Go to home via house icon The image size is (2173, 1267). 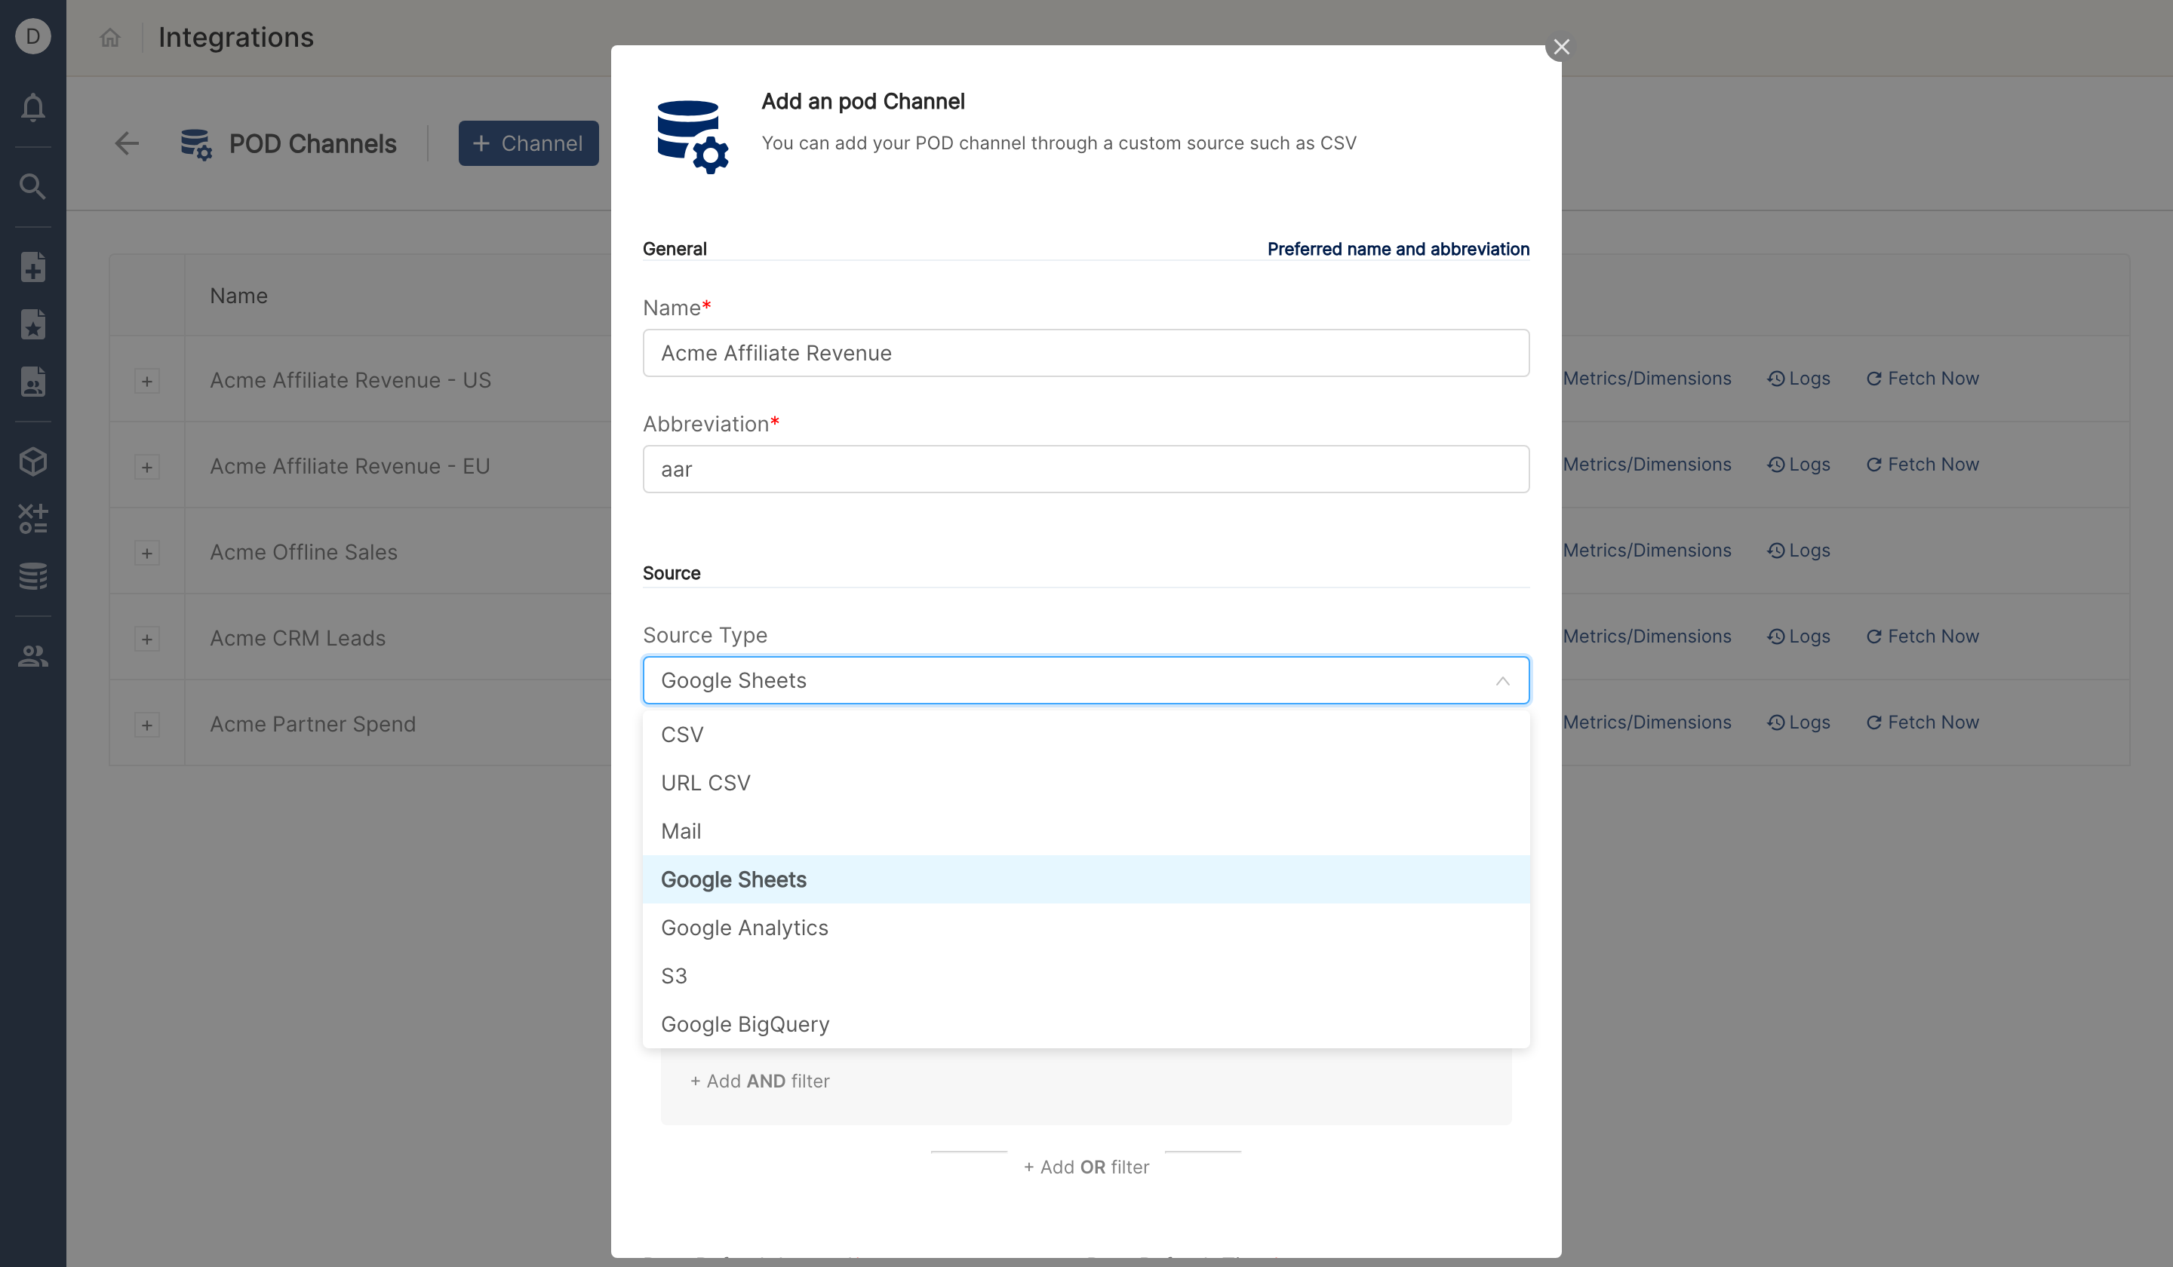click(x=109, y=37)
